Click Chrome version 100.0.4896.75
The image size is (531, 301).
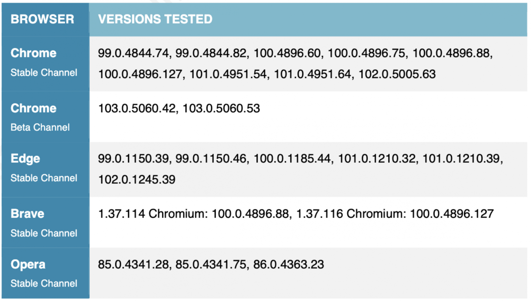366,53
